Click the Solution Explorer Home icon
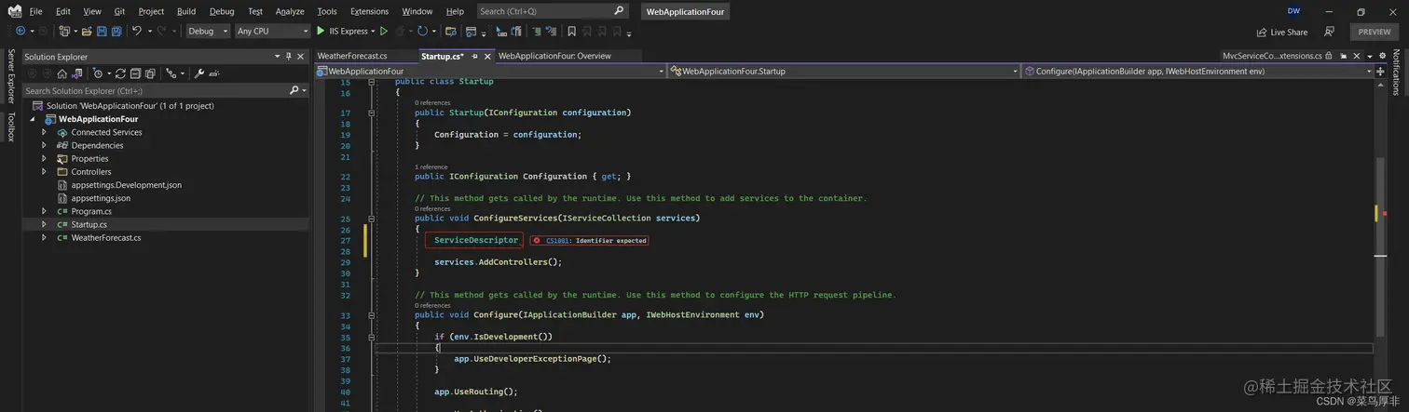 [62, 73]
